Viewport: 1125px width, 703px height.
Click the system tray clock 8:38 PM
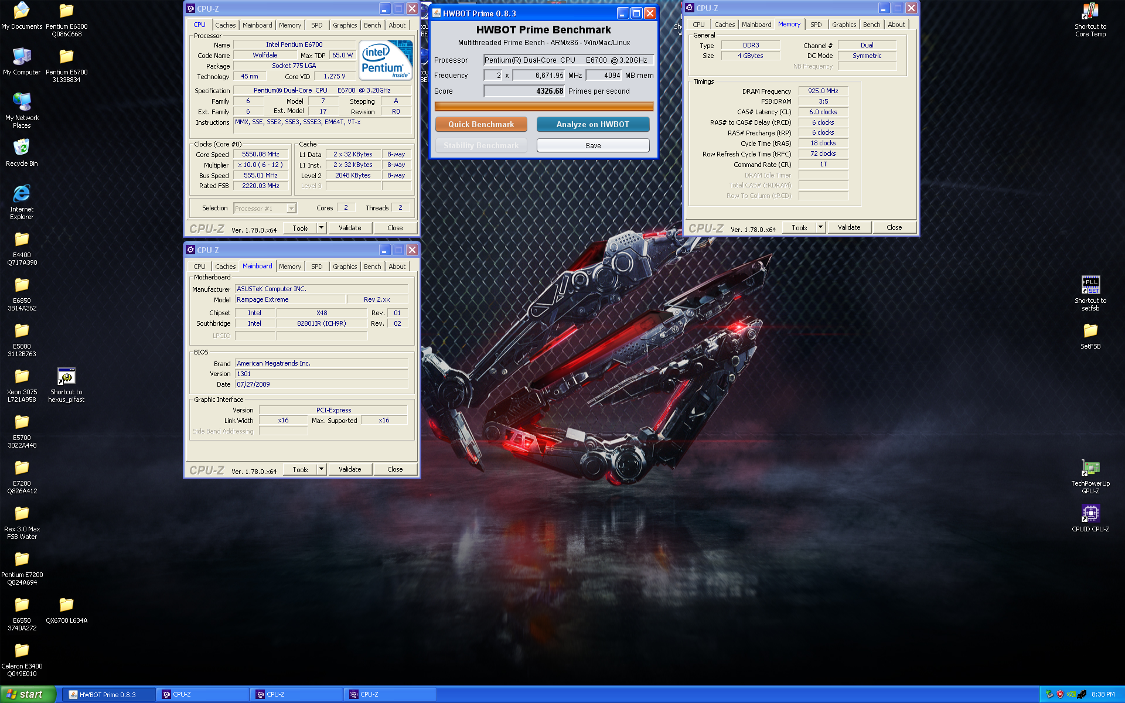pyautogui.click(x=1103, y=694)
